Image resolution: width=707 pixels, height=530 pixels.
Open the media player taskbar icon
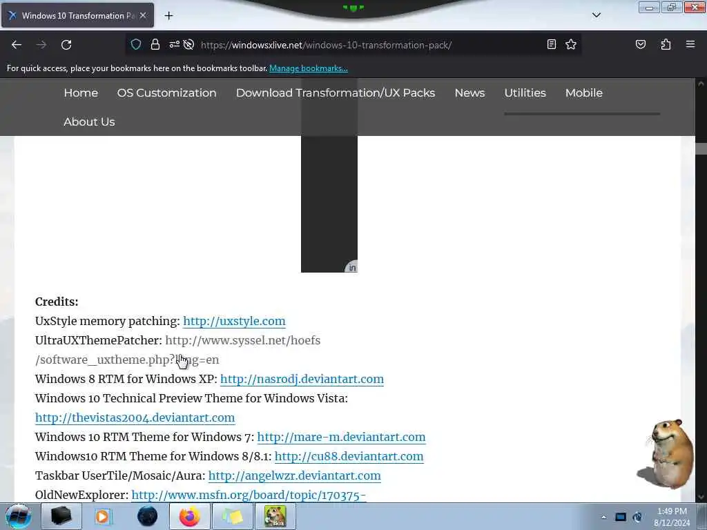point(103,516)
